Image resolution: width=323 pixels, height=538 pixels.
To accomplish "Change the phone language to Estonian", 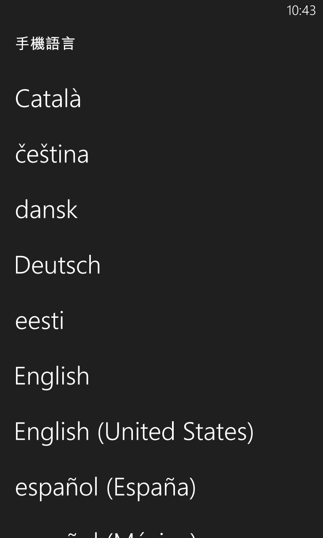I will (x=40, y=321).
